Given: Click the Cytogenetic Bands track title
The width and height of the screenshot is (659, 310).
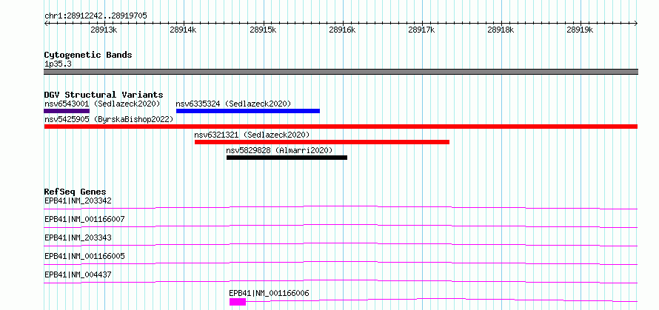Looking at the screenshot, I should tap(88, 55).
